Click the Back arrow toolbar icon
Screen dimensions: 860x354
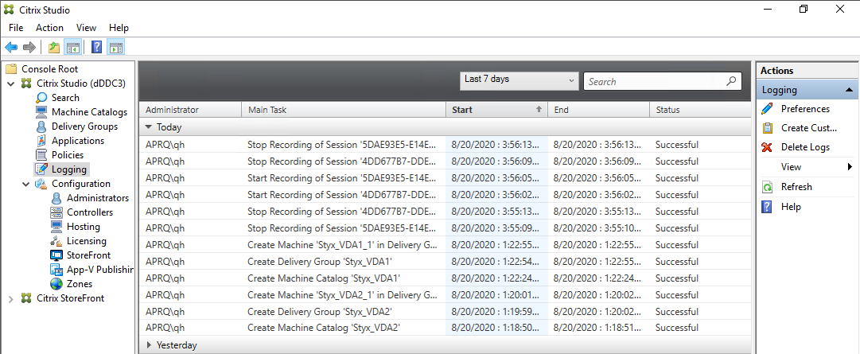pos(11,47)
